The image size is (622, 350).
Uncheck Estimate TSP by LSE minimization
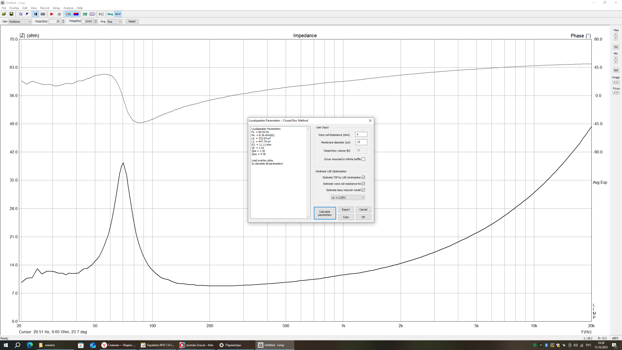pos(363,177)
